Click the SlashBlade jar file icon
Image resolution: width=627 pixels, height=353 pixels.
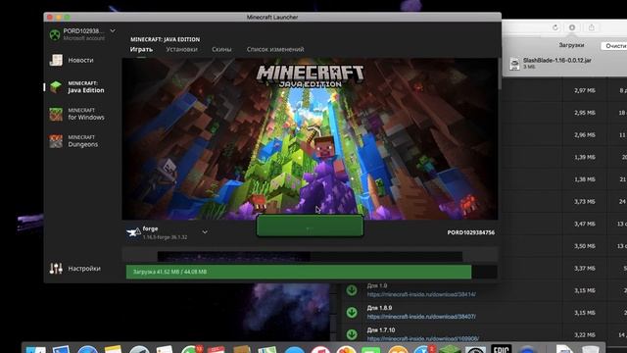pos(514,63)
